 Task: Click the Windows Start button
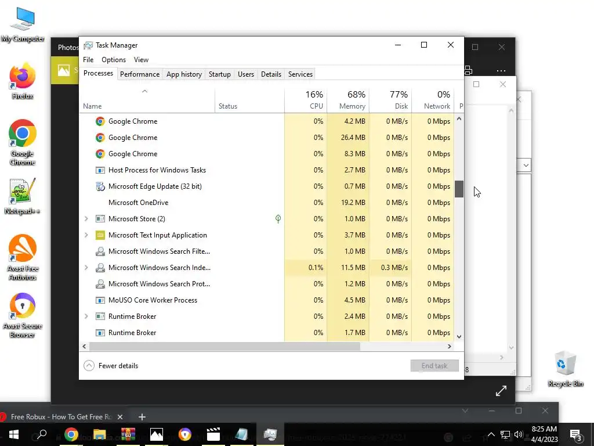coord(14,434)
